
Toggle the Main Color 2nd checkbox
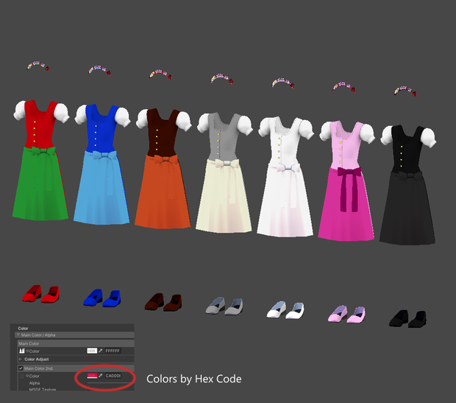(21, 368)
